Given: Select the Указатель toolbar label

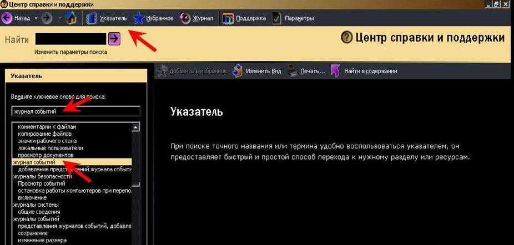Looking at the screenshot, I should click(x=113, y=18).
